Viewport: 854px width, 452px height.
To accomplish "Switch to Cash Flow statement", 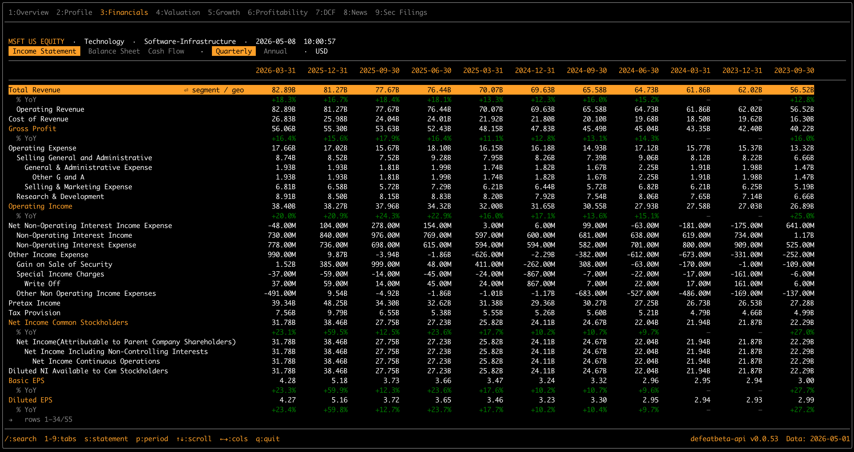I will pos(166,51).
